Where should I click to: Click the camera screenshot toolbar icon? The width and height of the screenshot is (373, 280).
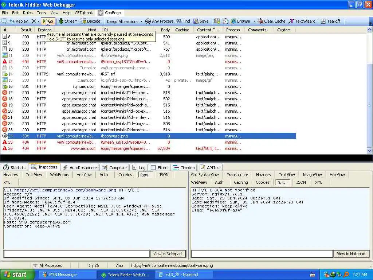click(217, 21)
